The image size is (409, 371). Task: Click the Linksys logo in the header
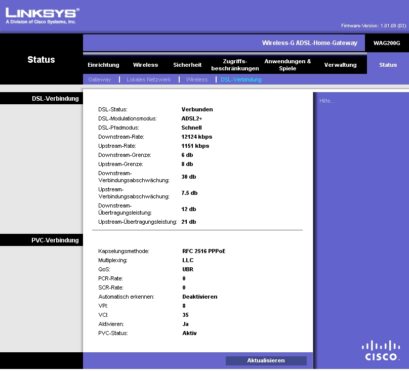pos(43,15)
